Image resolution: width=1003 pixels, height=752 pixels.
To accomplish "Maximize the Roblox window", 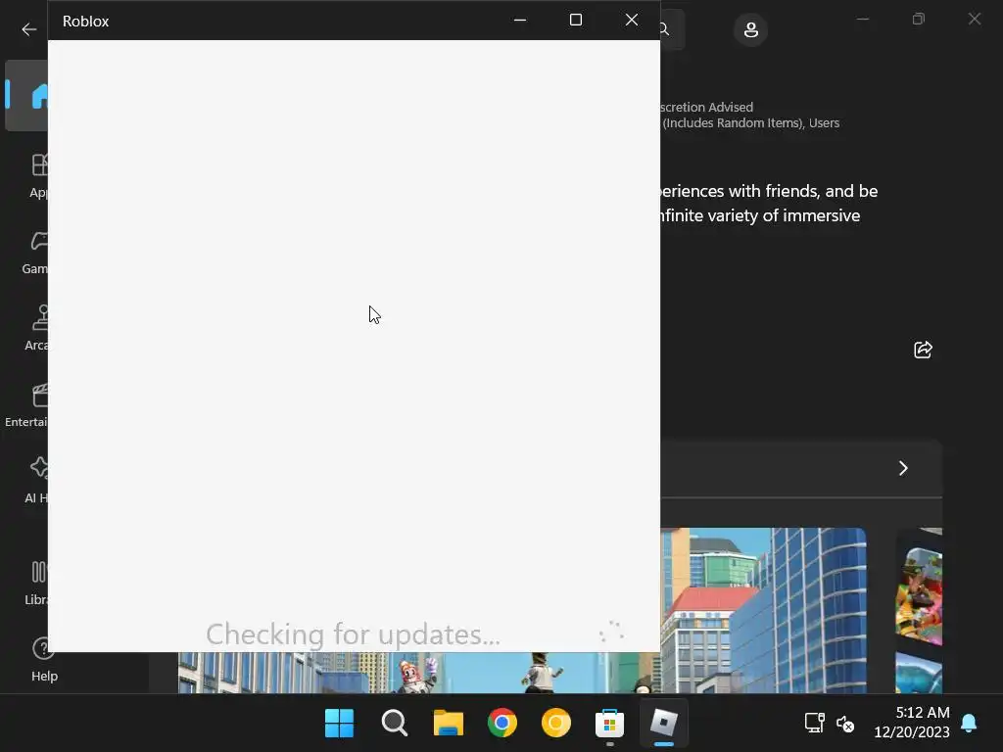I will pyautogui.click(x=576, y=20).
